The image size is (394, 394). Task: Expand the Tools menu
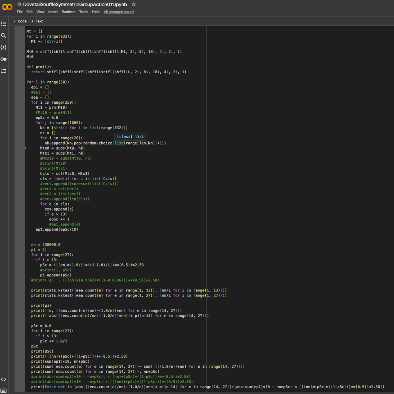pyautogui.click(x=84, y=12)
